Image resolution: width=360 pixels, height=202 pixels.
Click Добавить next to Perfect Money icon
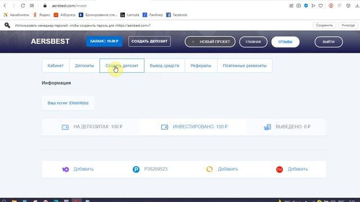298,169
